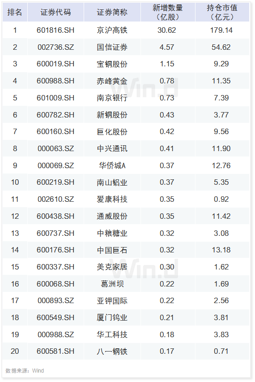Click value 4.57 for 国信证券
Viewport: 255px width, 382px height.
point(167,47)
